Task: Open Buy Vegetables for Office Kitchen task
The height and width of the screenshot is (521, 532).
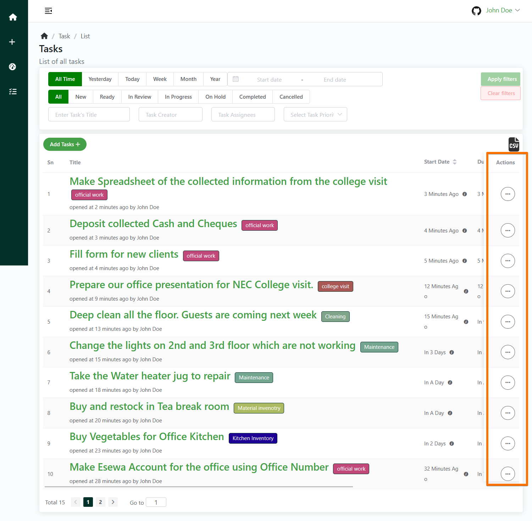Action: [x=147, y=437]
